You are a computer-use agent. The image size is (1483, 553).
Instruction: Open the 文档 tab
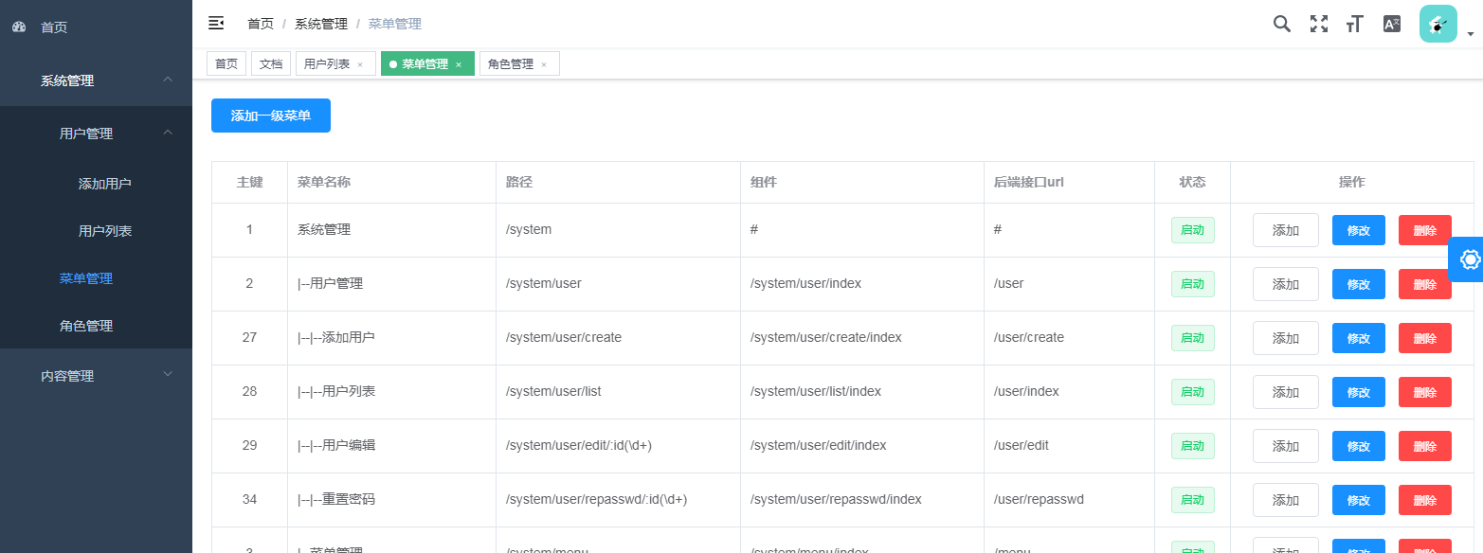pyautogui.click(x=270, y=62)
